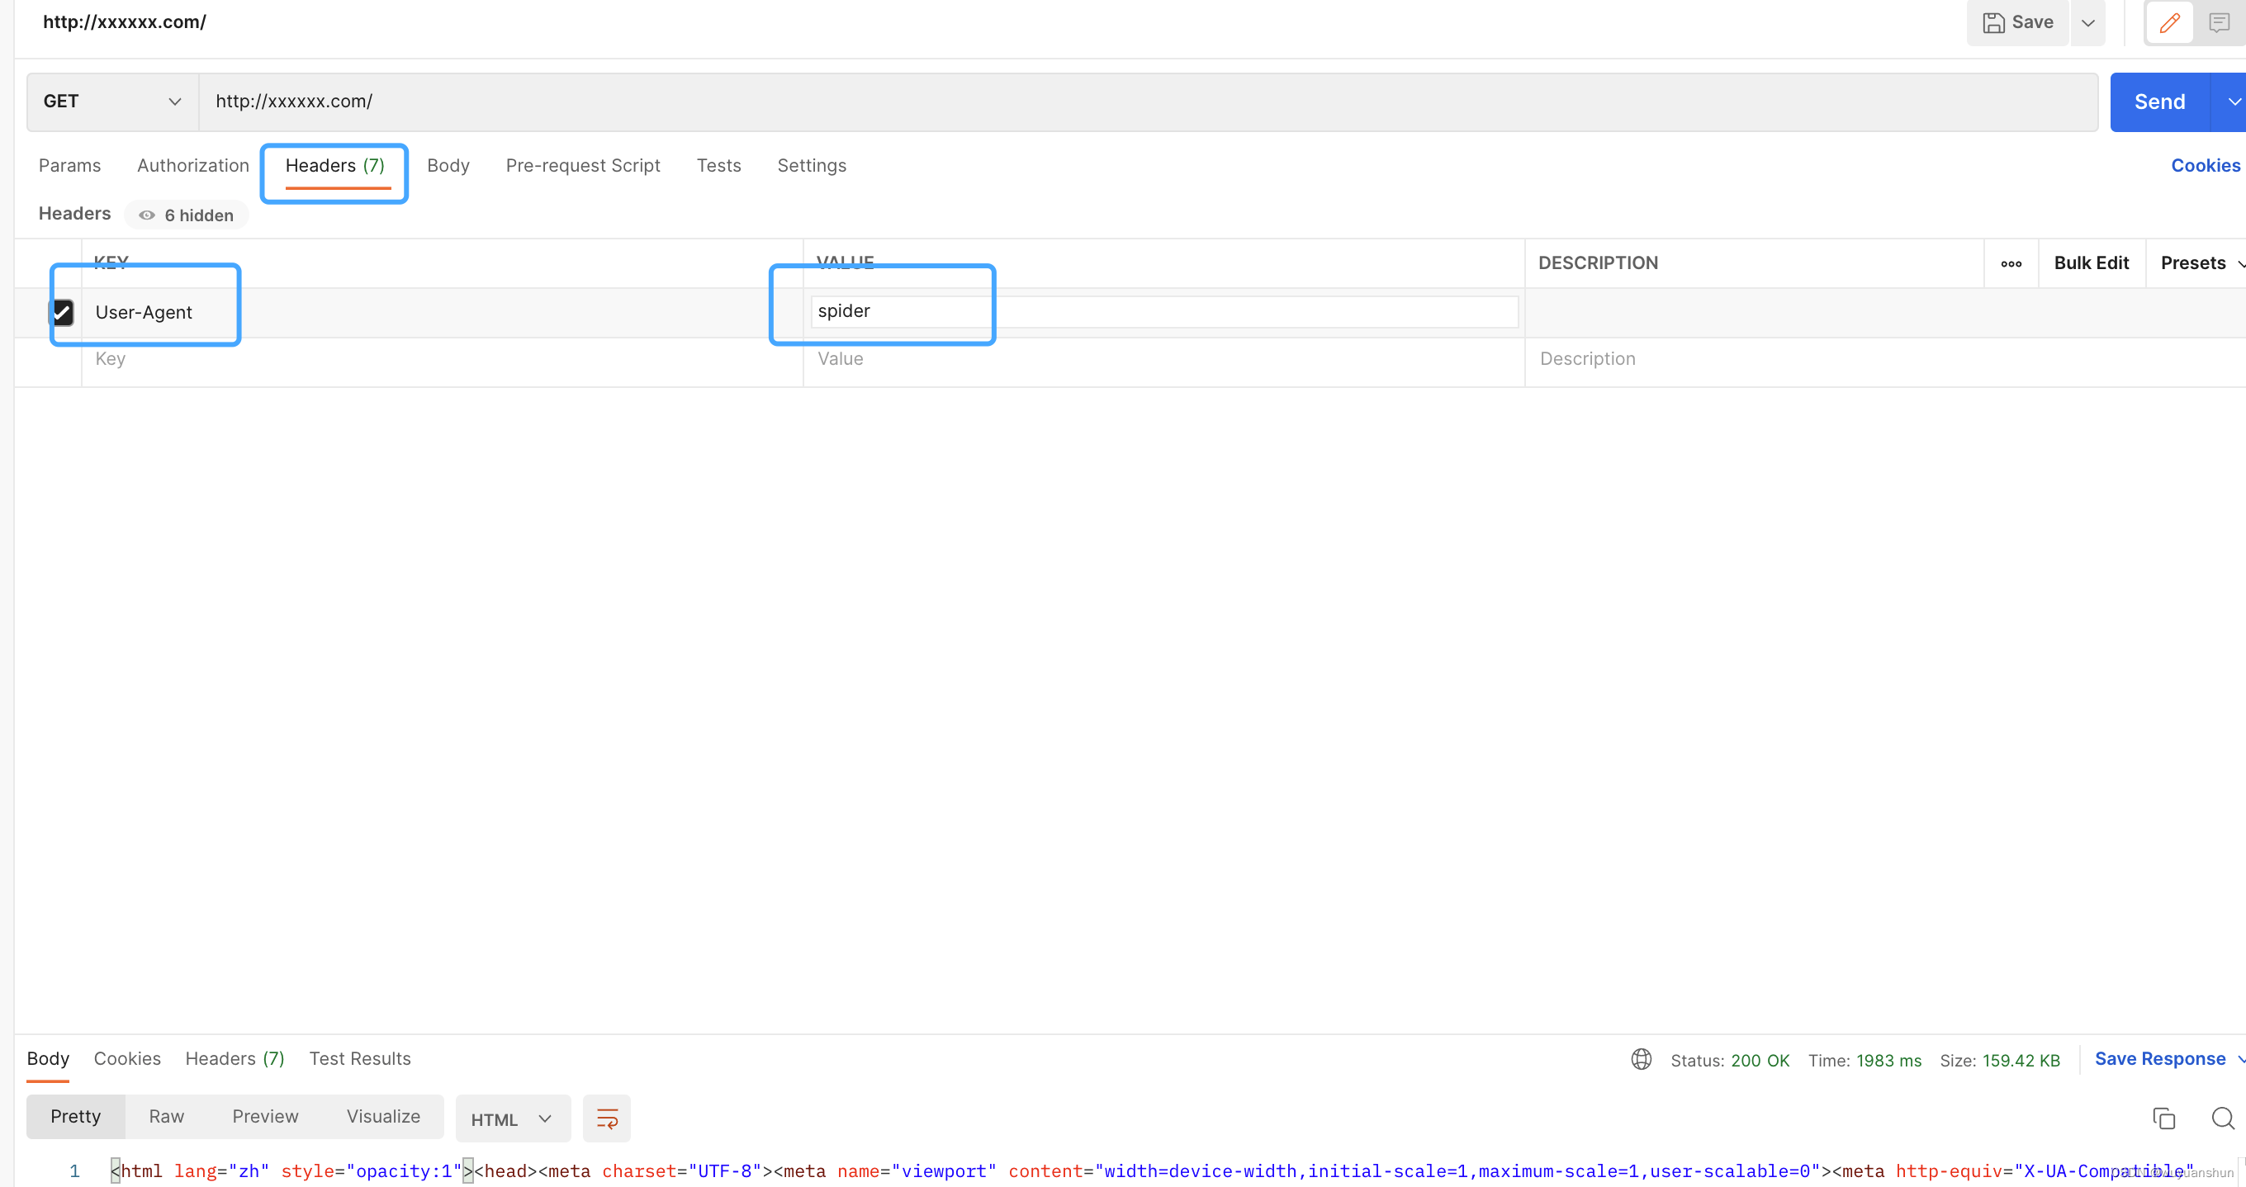Screen dimensions: 2246x1187
Task: Open the HTML format dropdown
Action: 513,1119
